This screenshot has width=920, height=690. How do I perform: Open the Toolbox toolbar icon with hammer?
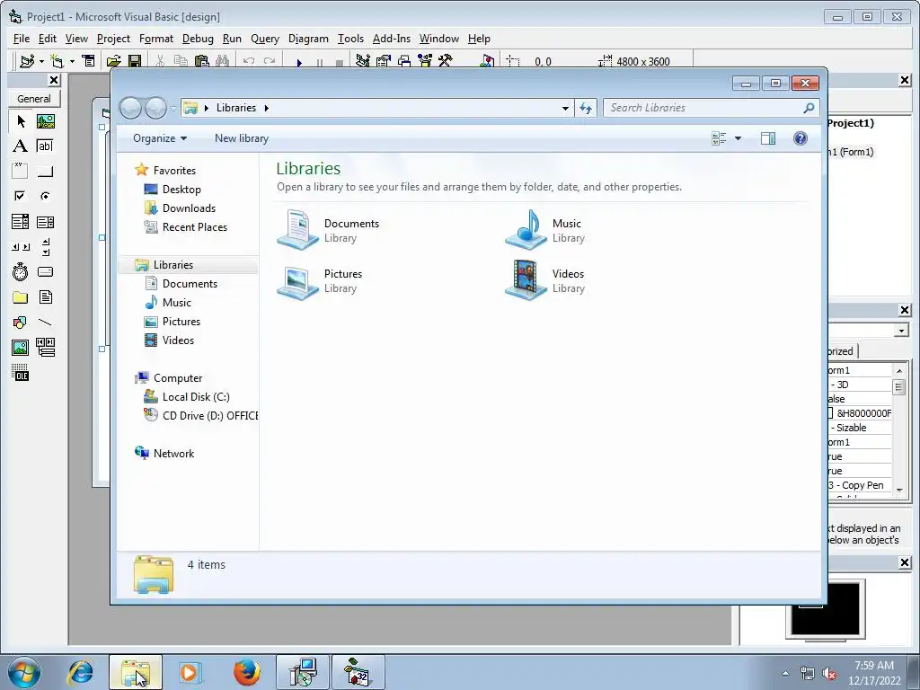click(446, 61)
